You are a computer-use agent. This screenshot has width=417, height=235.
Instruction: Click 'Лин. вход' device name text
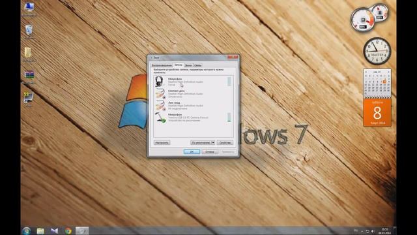(174, 102)
